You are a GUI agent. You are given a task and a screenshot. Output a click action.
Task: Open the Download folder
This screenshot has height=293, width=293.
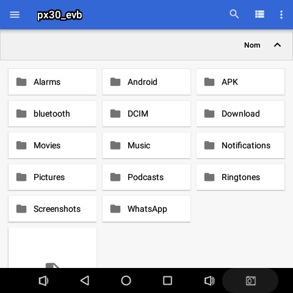pyautogui.click(x=241, y=114)
